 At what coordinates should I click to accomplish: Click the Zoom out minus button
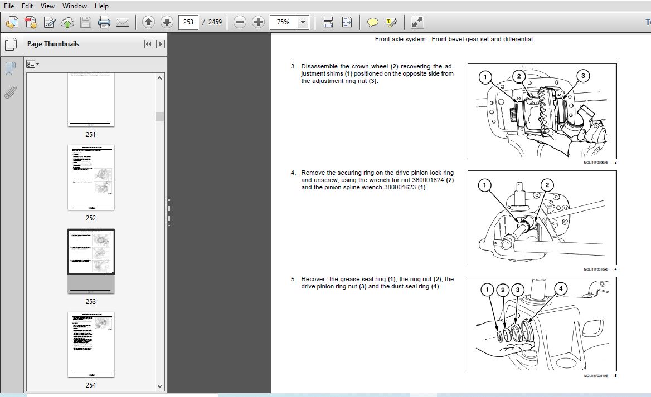click(240, 22)
